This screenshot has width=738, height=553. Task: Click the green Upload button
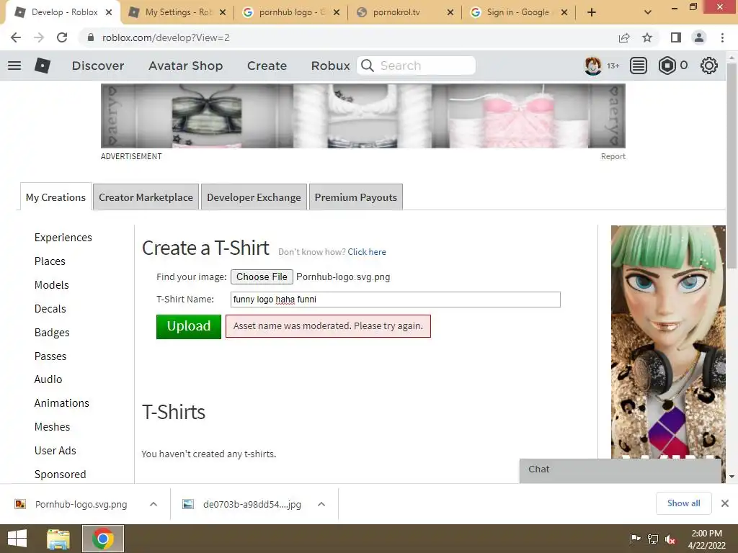point(189,326)
